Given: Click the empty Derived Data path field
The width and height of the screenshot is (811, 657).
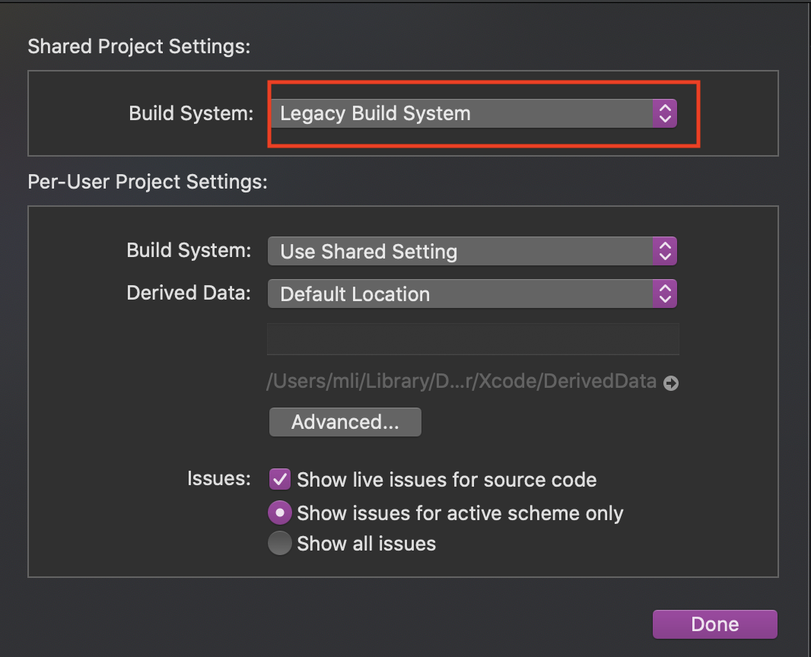Looking at the screenshot, I should pos(472,339).
